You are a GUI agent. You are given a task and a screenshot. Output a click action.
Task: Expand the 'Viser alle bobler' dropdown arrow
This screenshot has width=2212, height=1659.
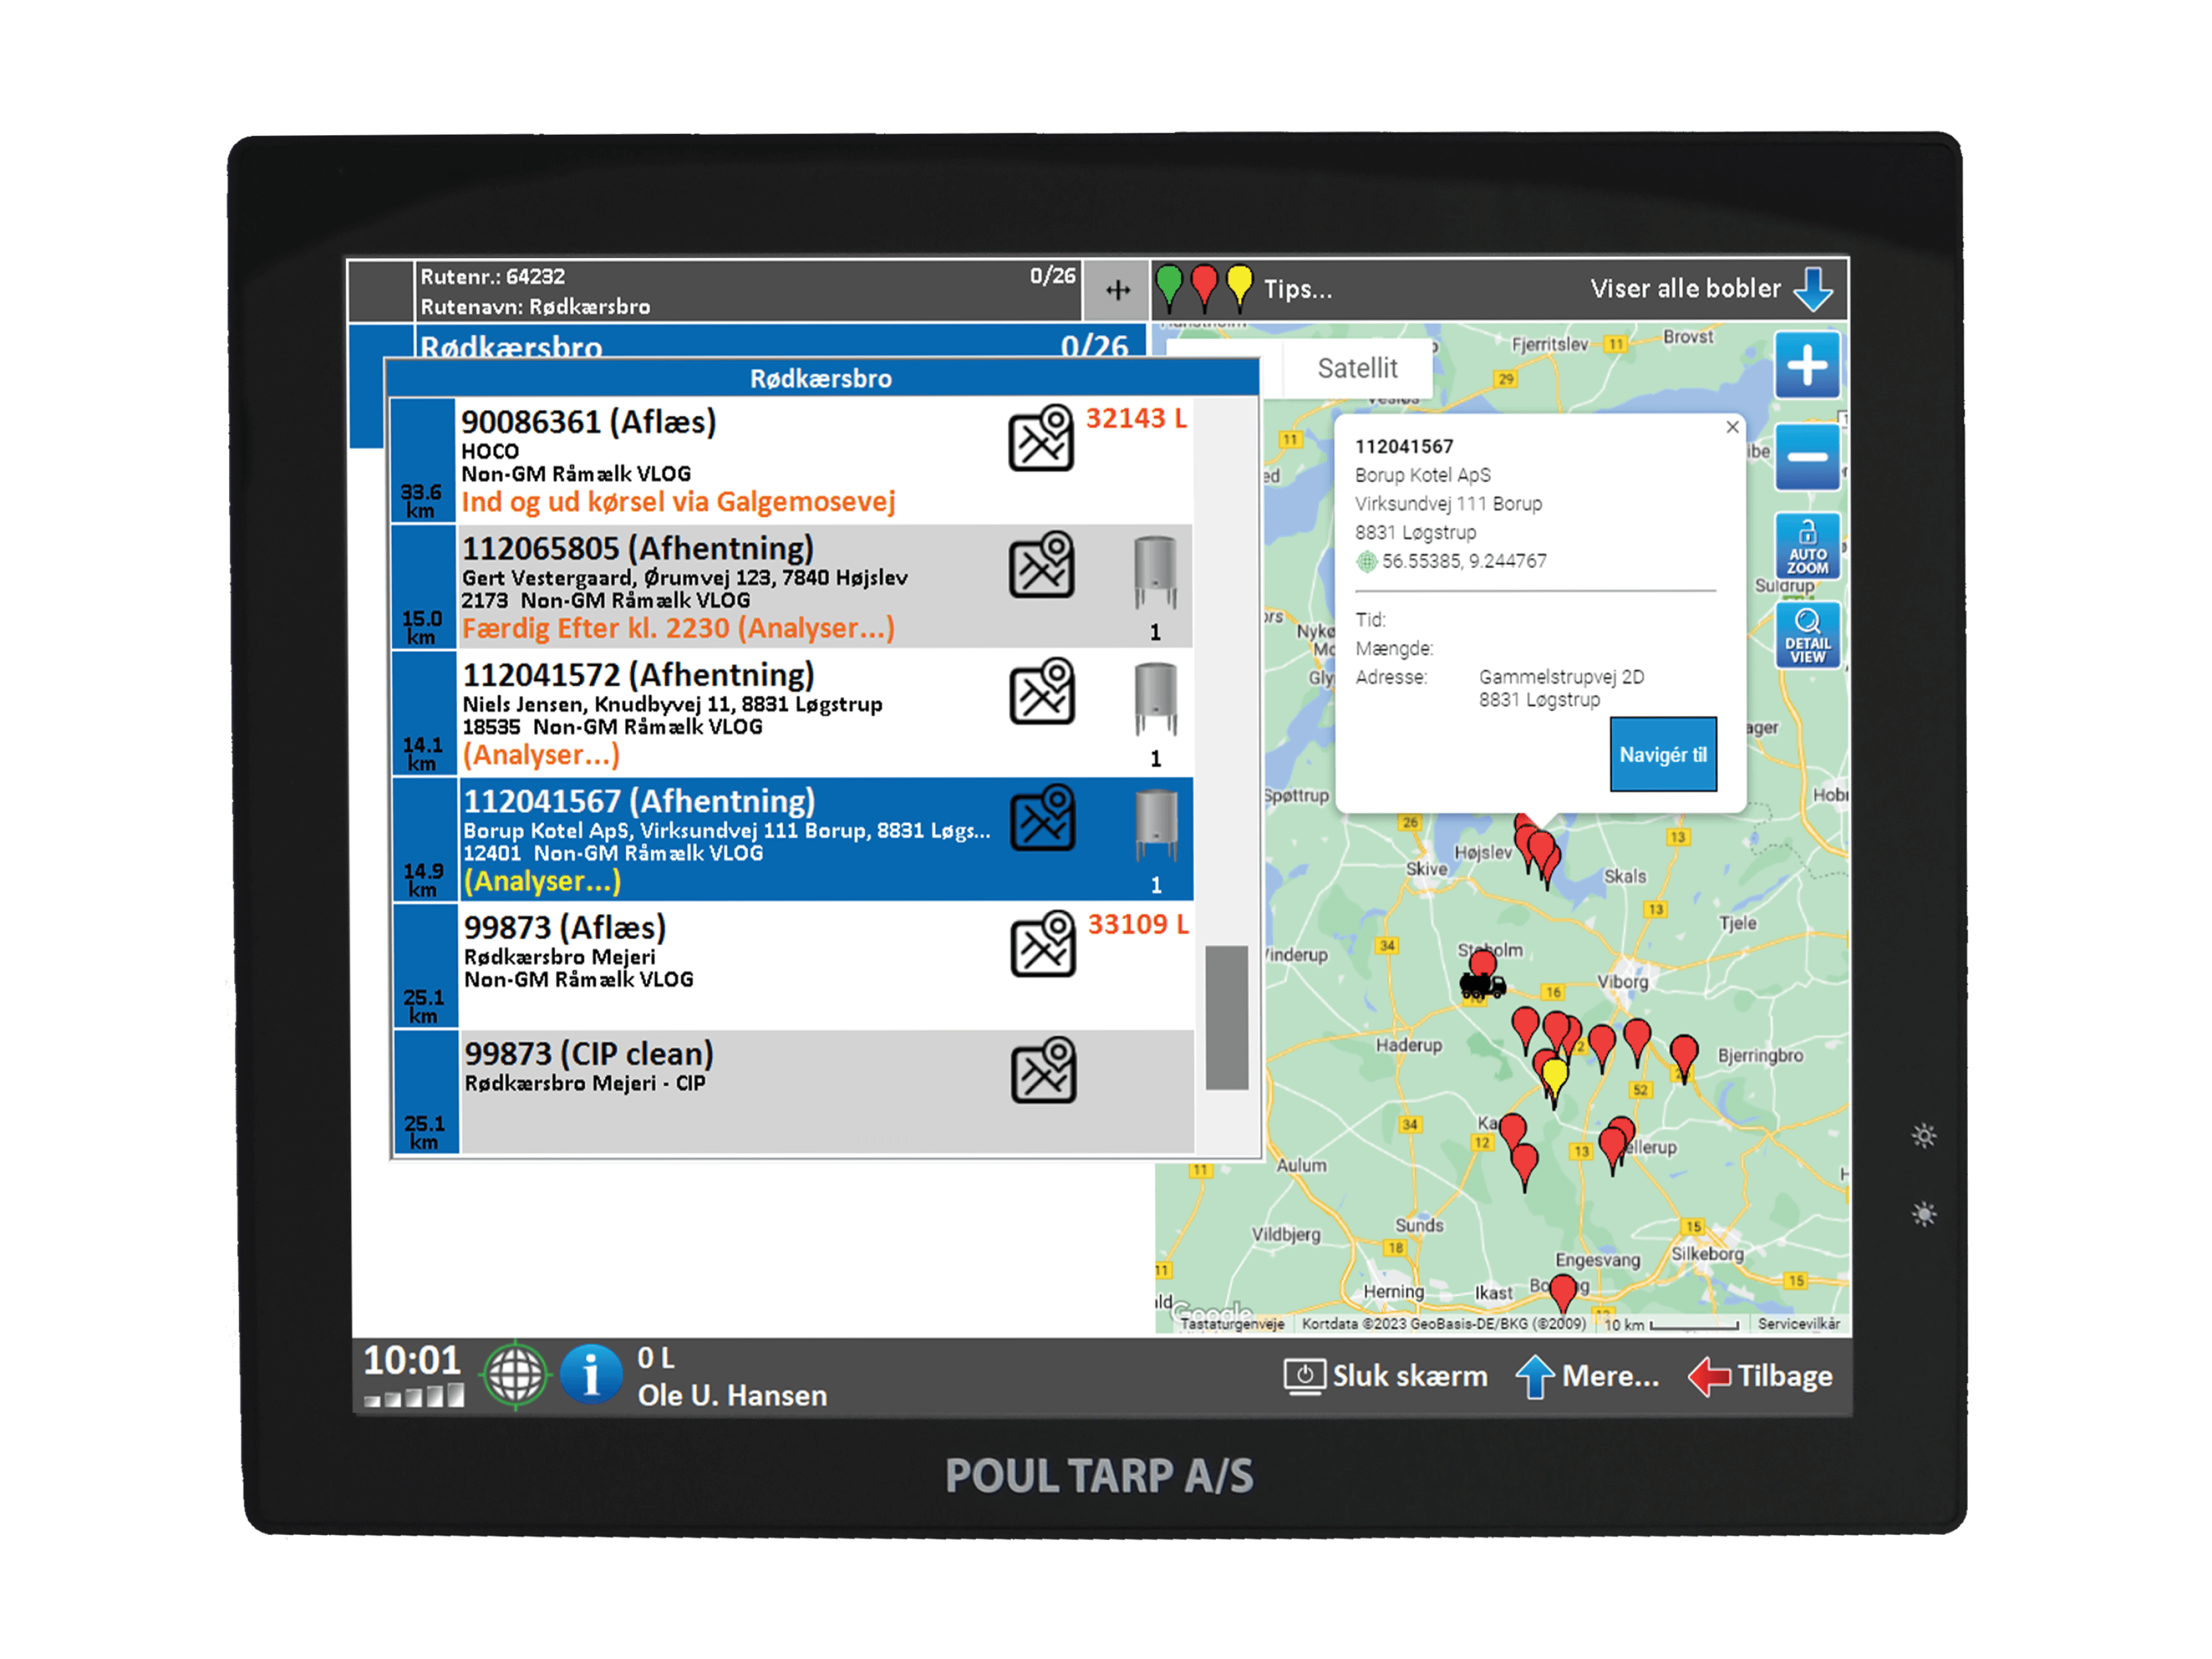click(x=1812, y=288)
